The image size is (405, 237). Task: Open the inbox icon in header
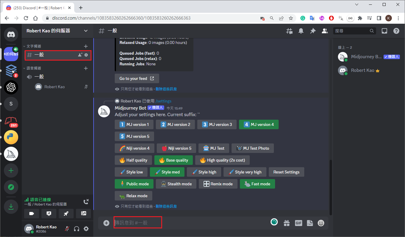[x=384, y=31]
